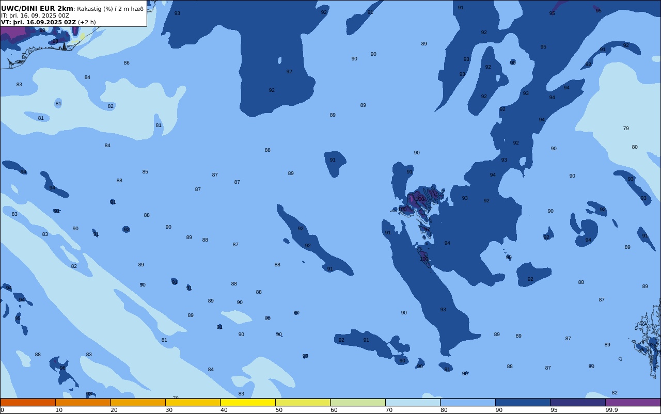Click the 0–10 dark orange legend swatch
661x414 pixels.
tap(28, 402)
